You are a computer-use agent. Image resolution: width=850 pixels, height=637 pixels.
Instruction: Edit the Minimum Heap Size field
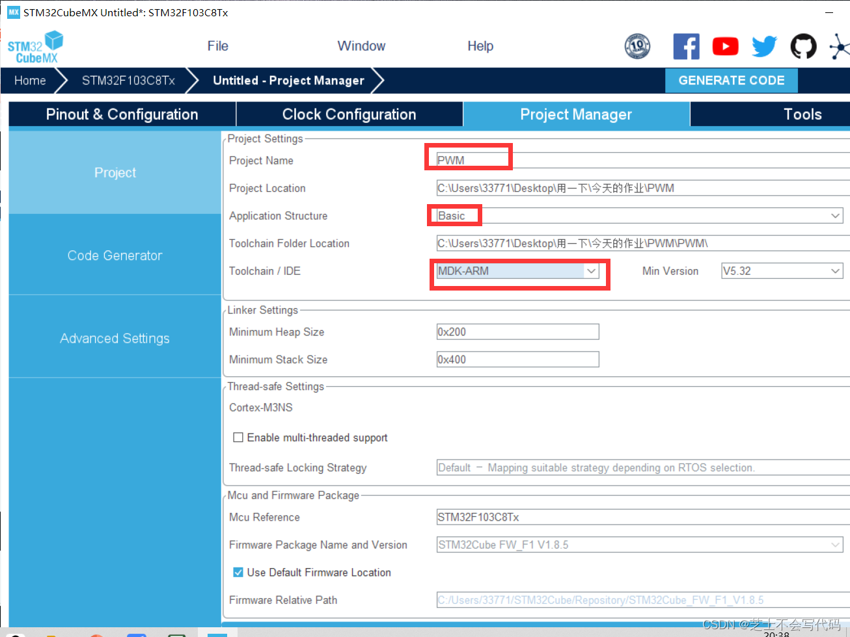(517, 331)
